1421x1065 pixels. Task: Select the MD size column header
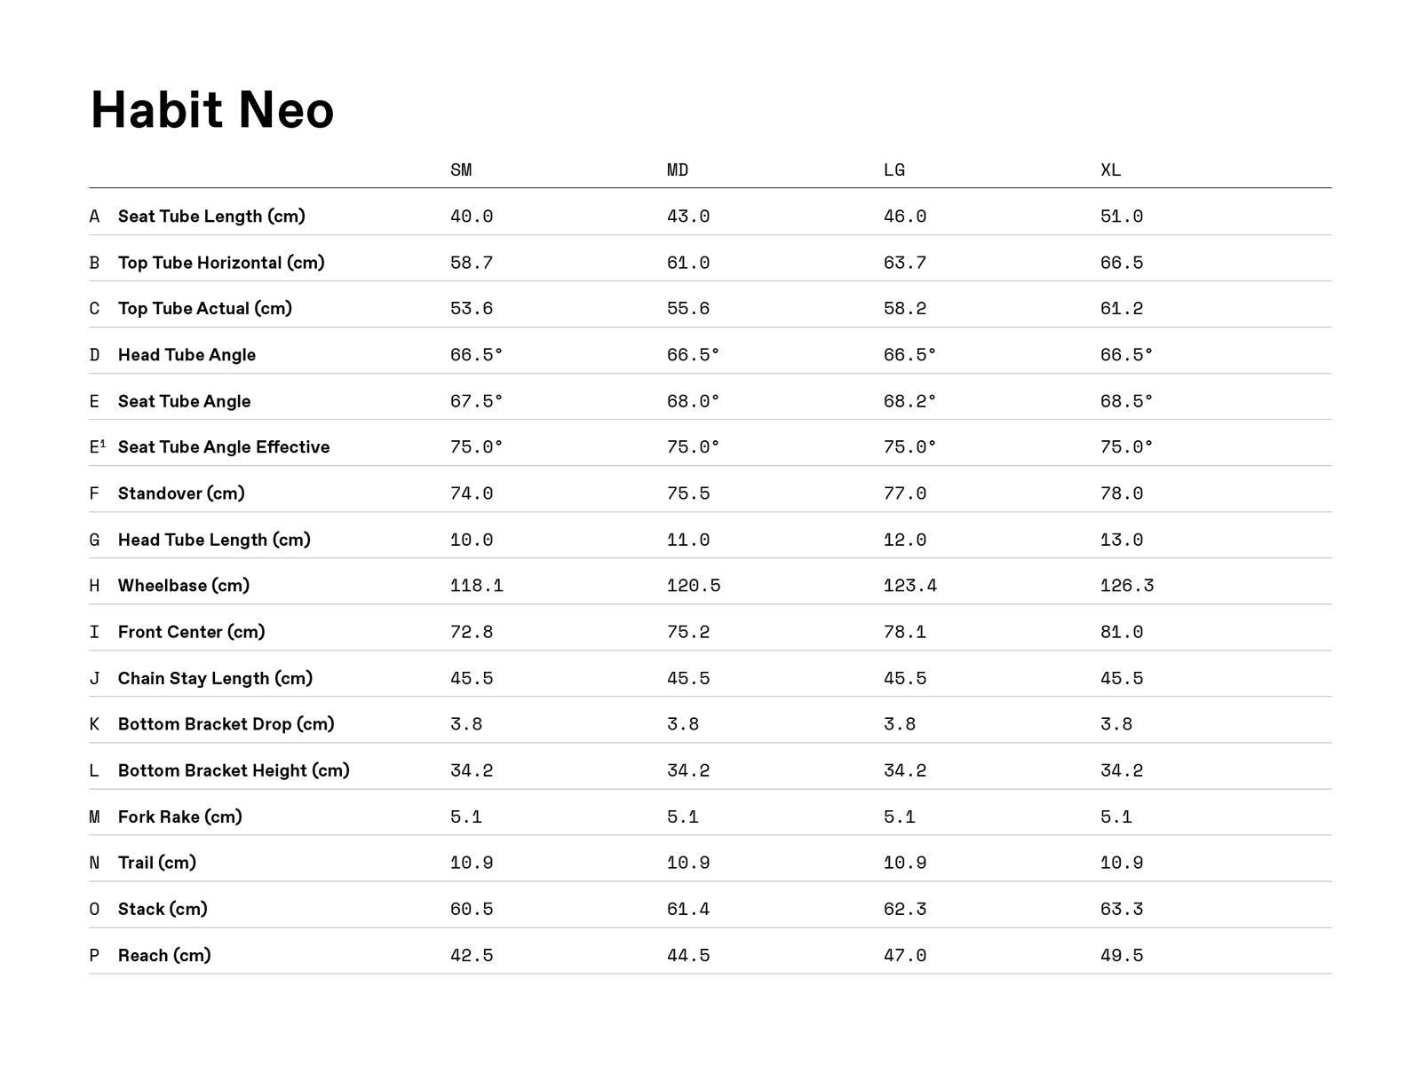pos(678,170)
